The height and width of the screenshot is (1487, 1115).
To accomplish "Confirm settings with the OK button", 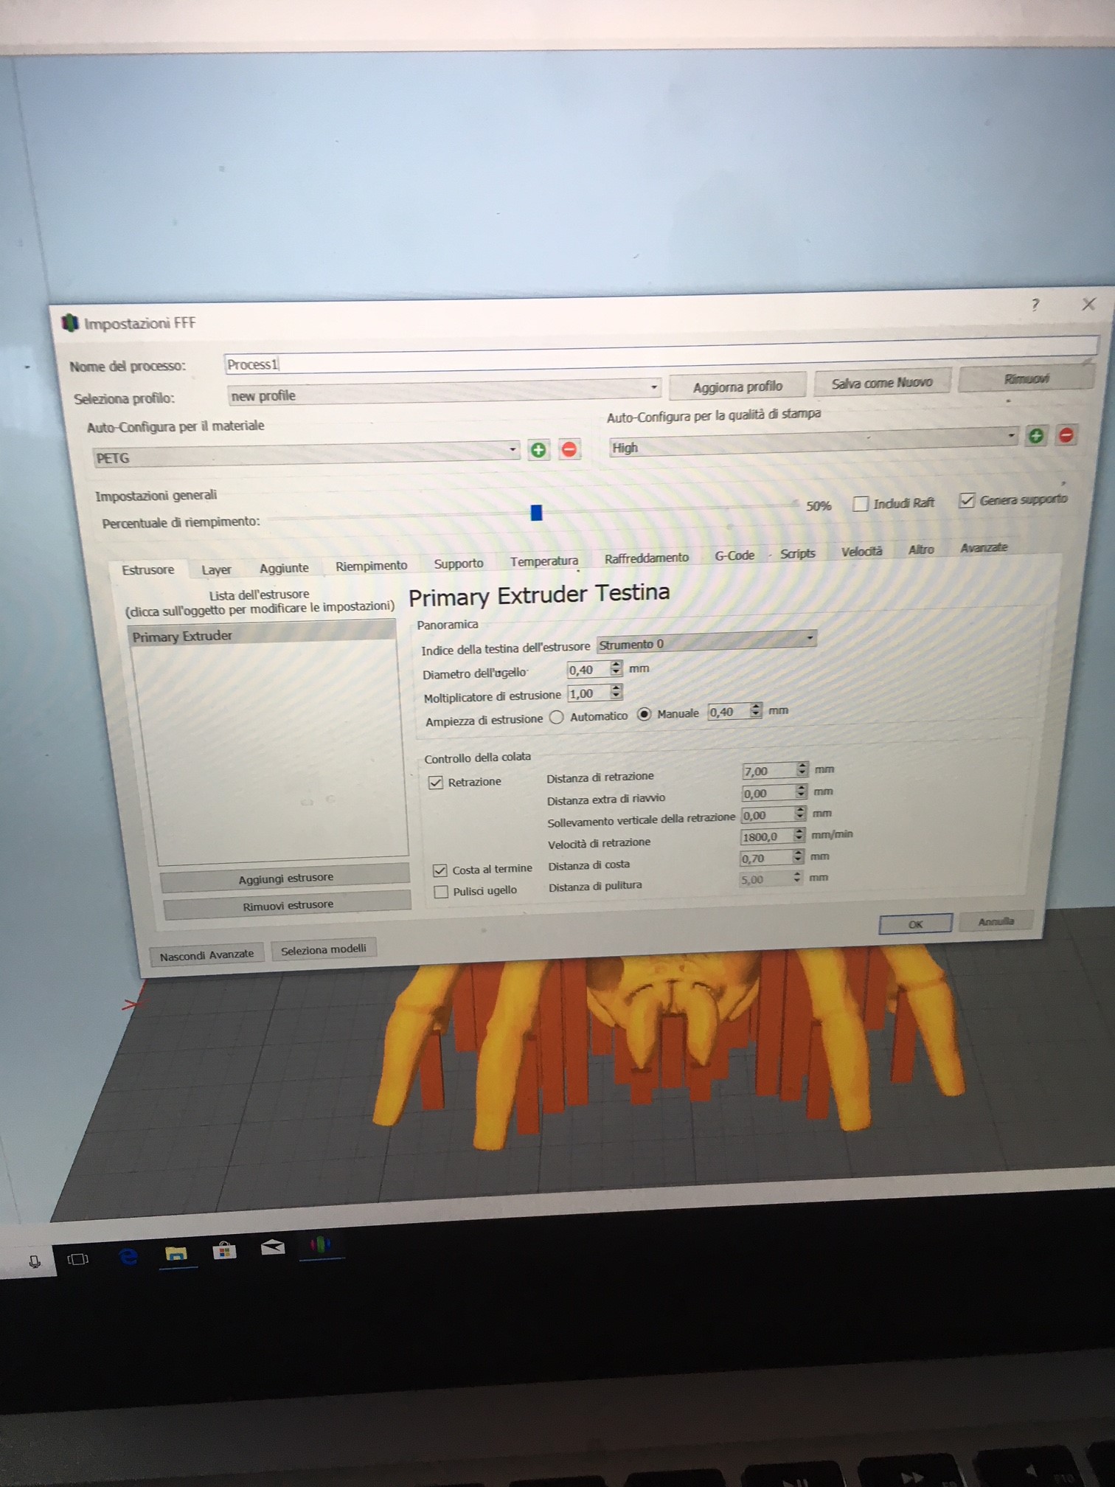I will [x=915, y=924].
